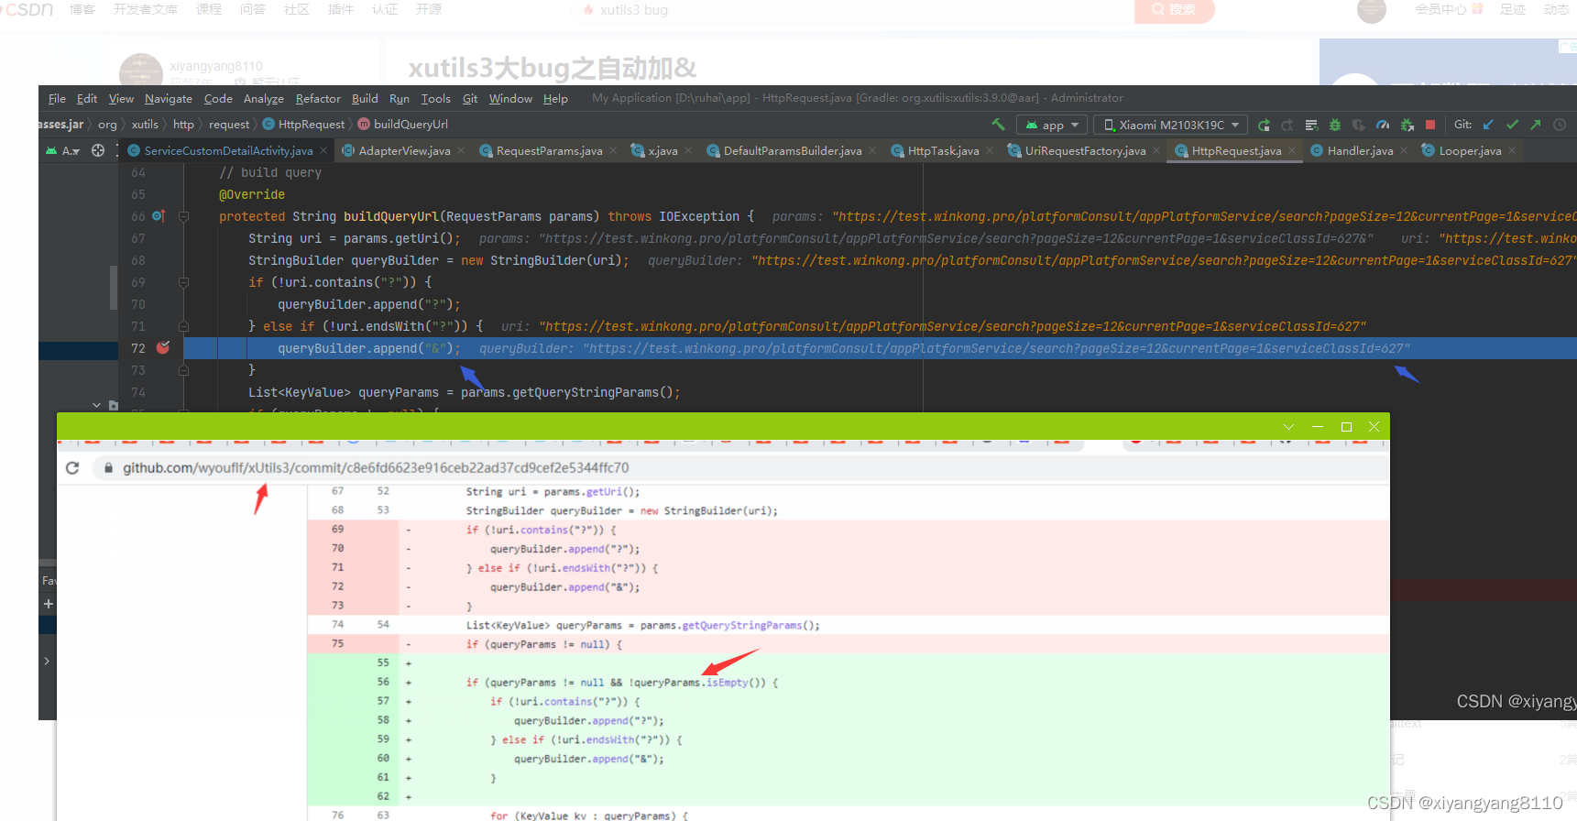
Task: Collapse the buildQueryUrl method fold at line 66
Action: tap(183, 216)
